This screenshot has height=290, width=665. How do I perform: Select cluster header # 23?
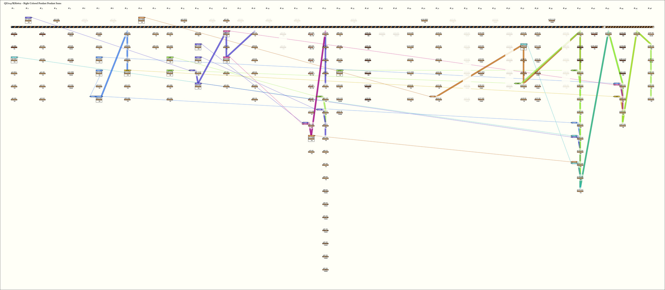324,8
